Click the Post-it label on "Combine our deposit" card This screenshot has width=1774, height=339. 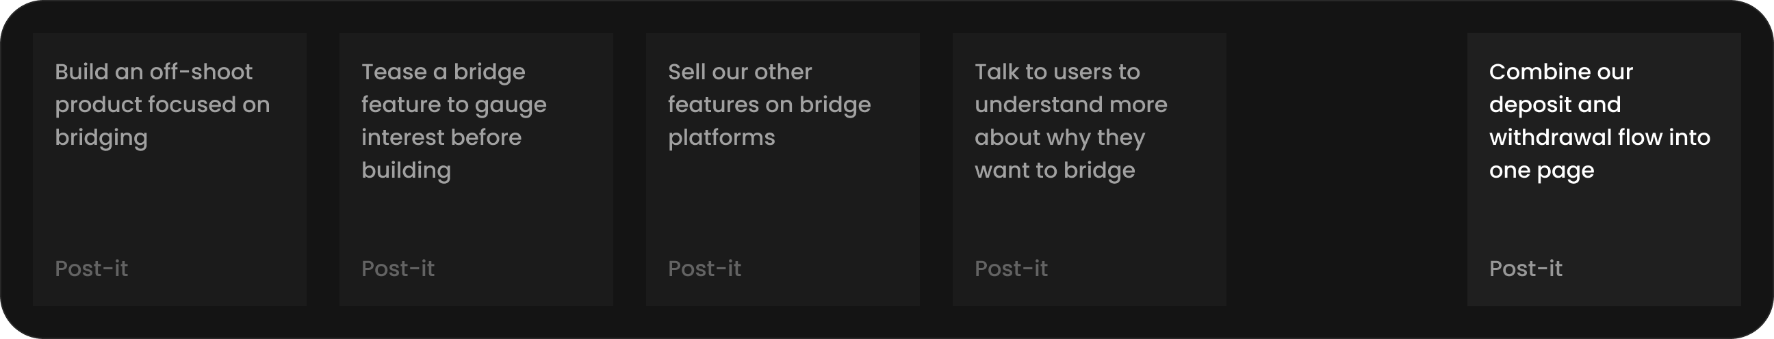1526,269
